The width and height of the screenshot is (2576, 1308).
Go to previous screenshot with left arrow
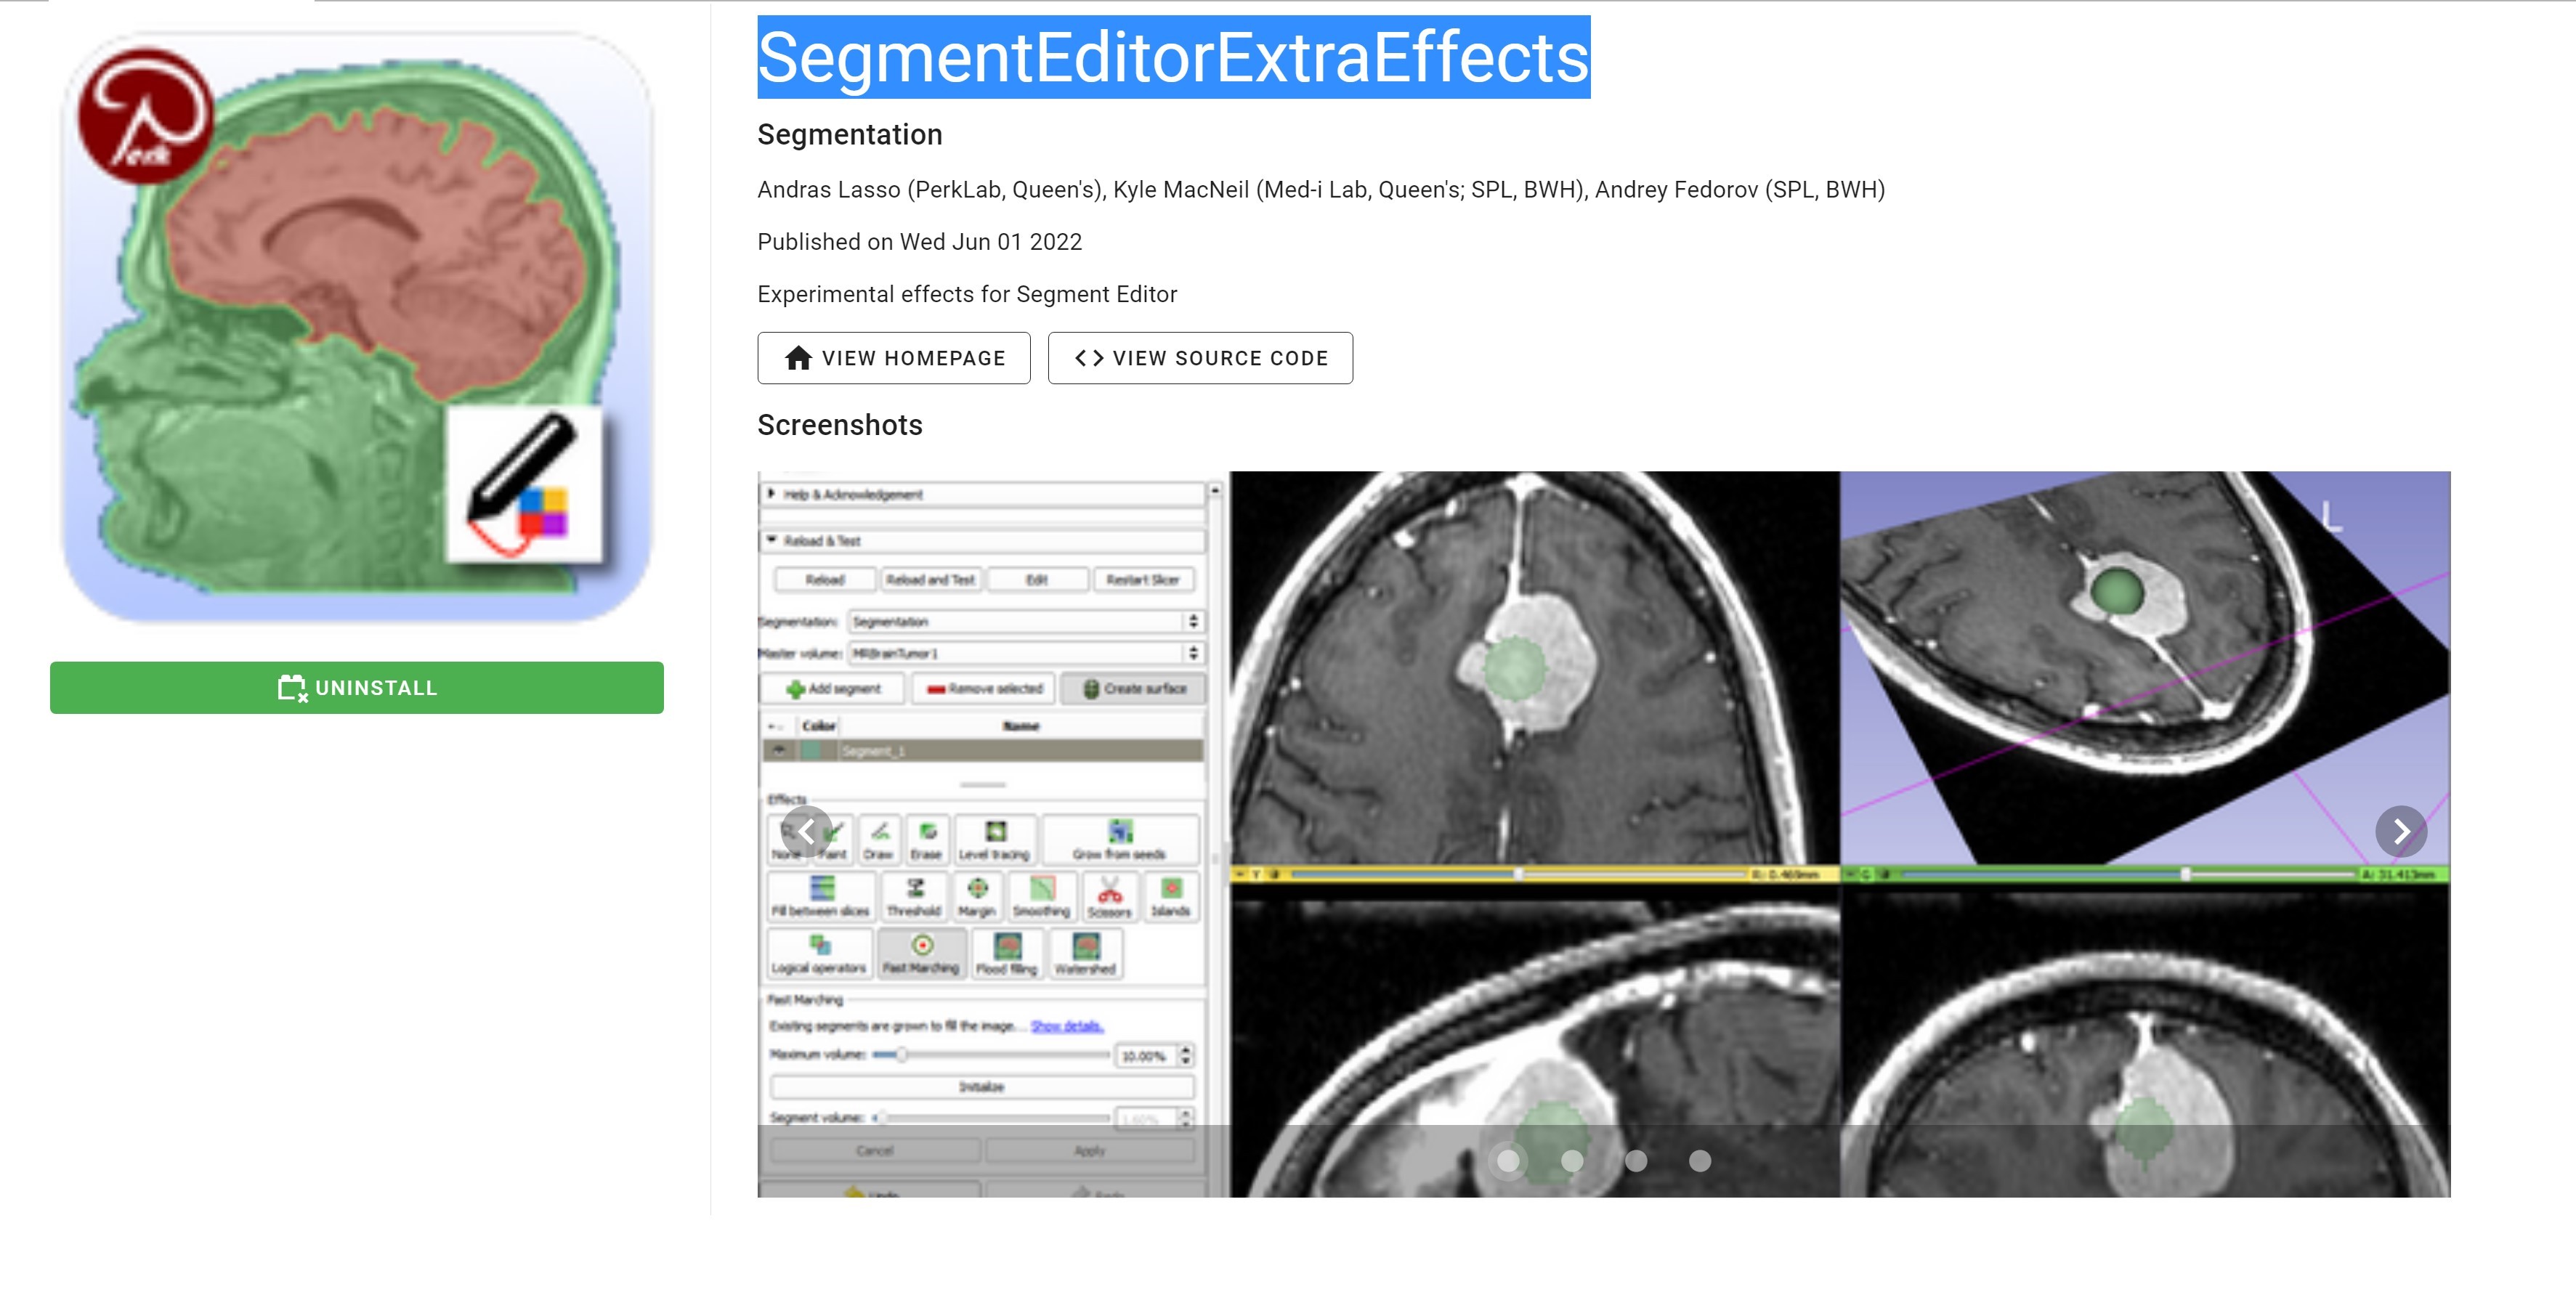[806, 831]
